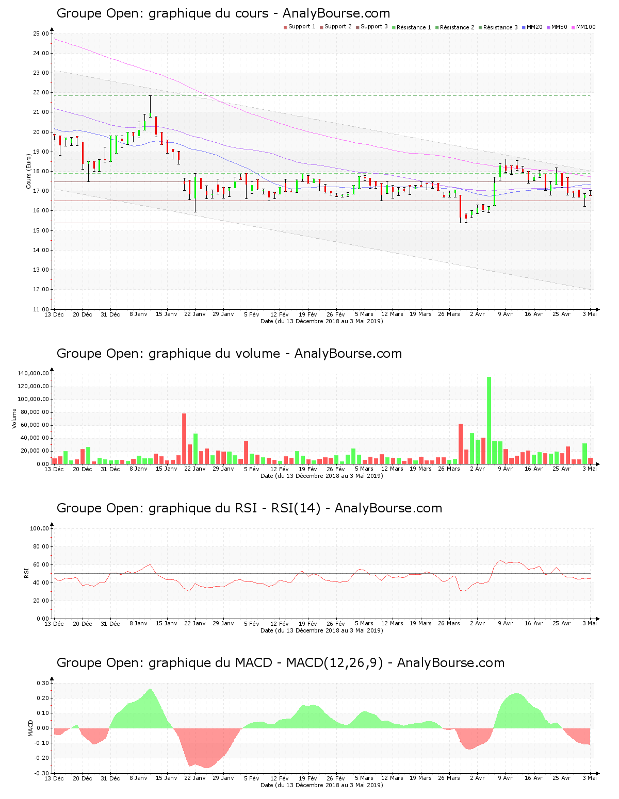Screen dimensions: 619x799
Task: Click the -0.30 MACD axis value
Action: tap(42, 773)
